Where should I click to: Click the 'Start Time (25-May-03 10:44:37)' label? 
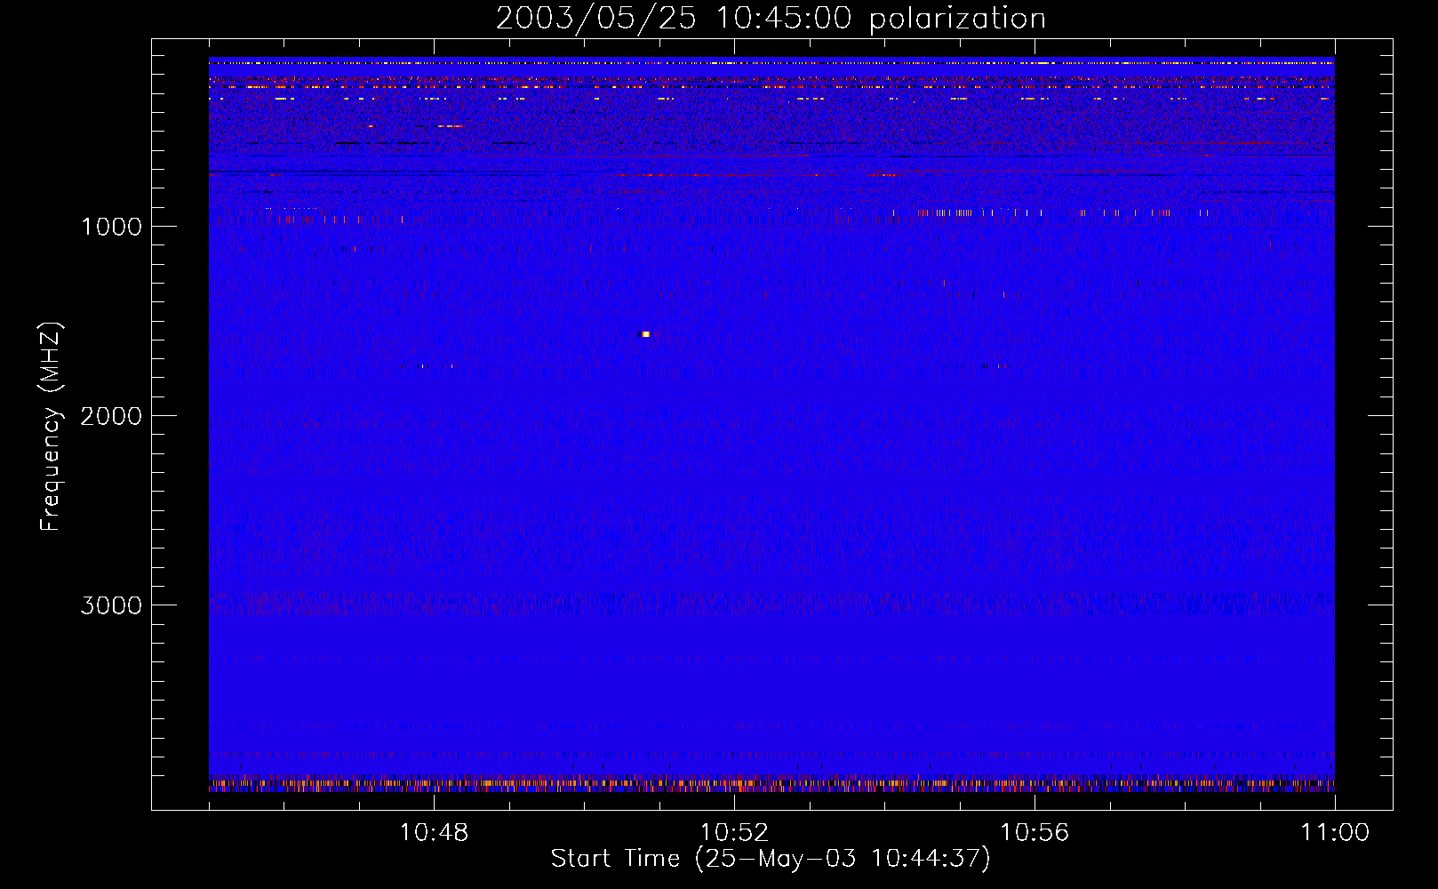pyautogui.click(x=771, y=859)
